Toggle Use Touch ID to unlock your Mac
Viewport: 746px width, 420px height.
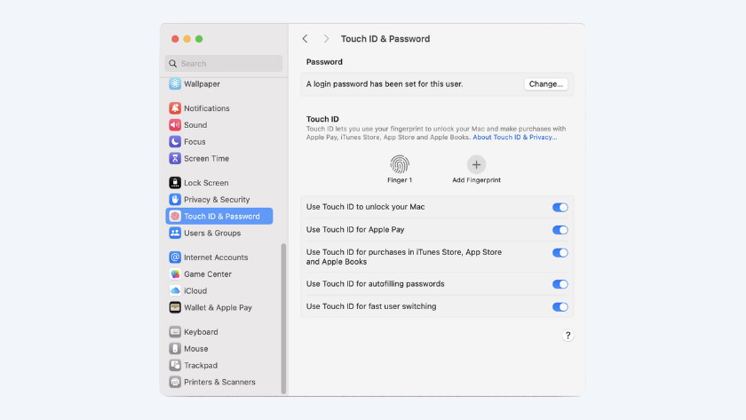560,207
